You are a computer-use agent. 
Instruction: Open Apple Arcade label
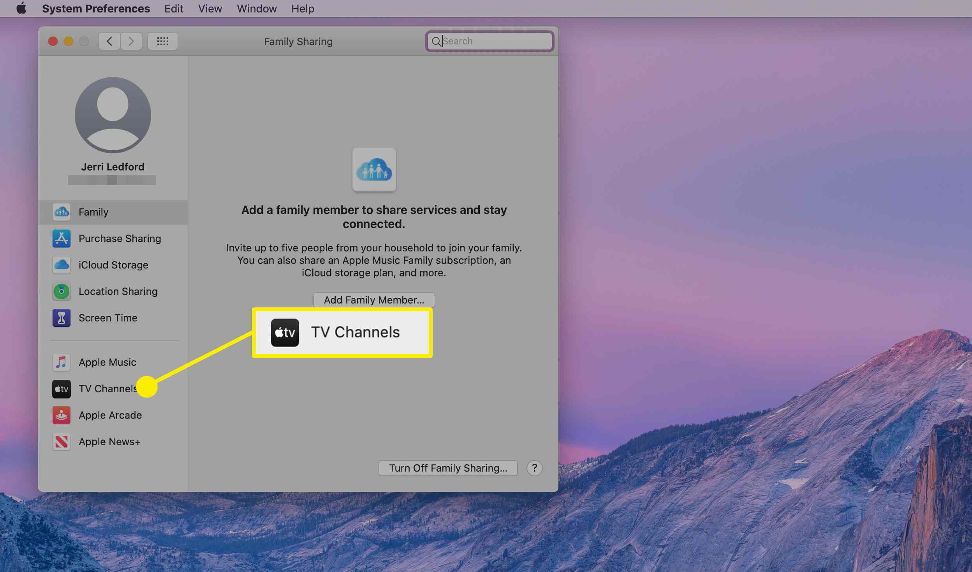click(110, 415)
